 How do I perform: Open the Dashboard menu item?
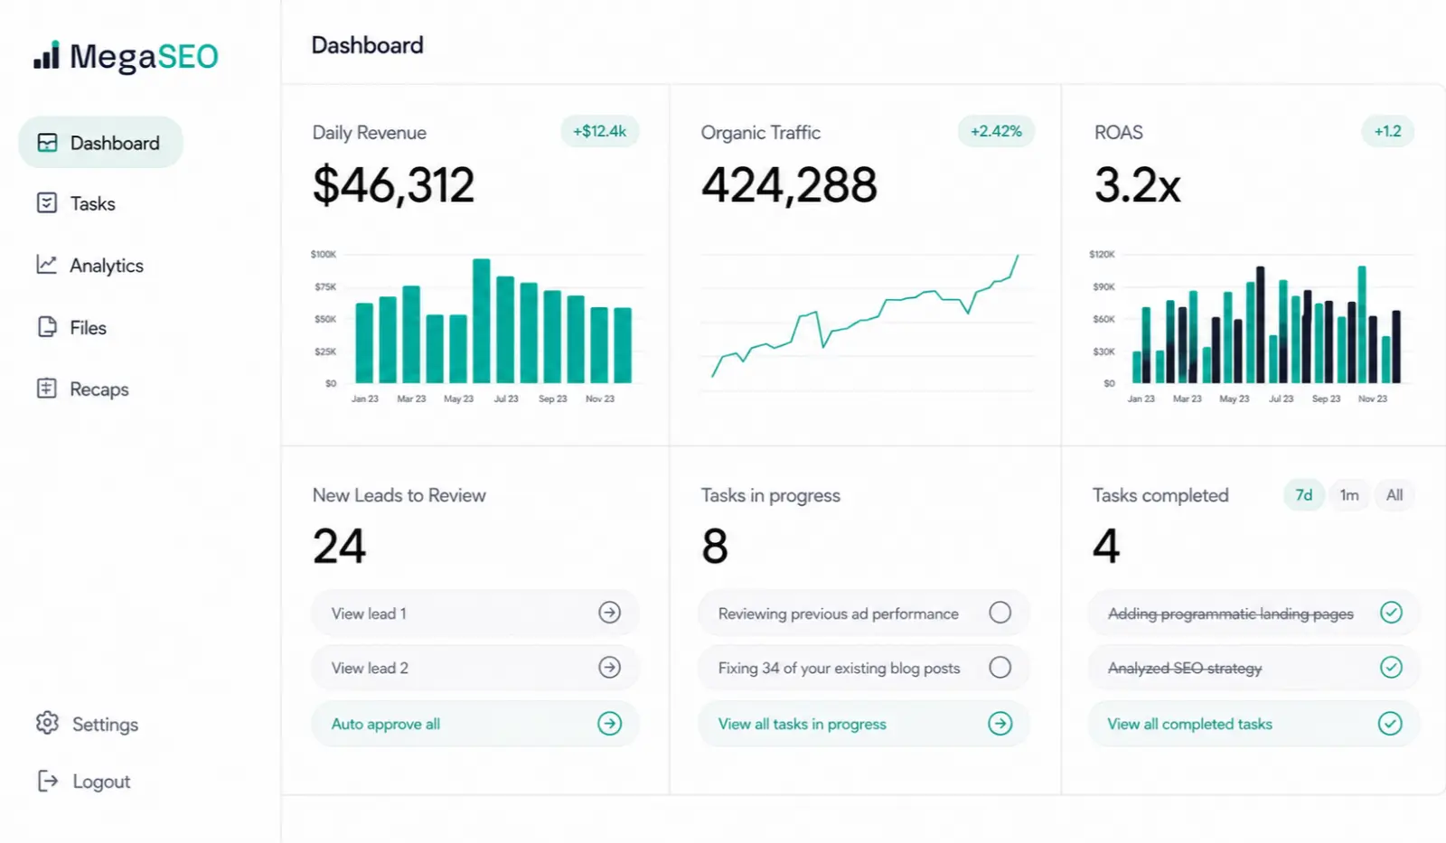pyautogui.click(x=101, y=143)
